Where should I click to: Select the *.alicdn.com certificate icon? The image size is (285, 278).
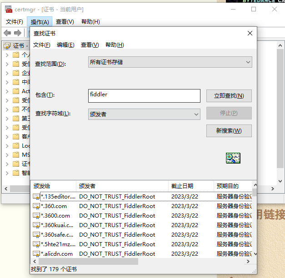(36, 254)
